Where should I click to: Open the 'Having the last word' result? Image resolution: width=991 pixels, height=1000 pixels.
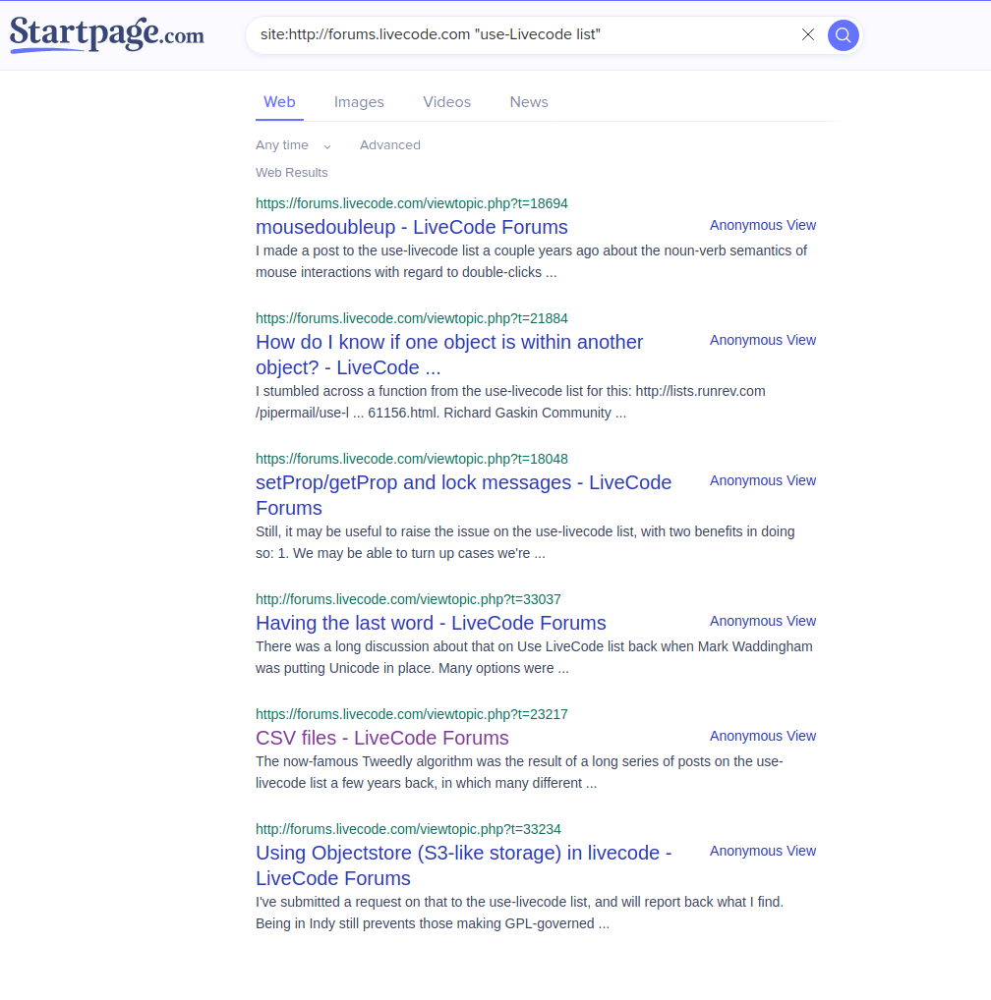click(x=431, y=623)
